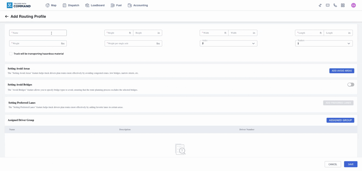Click the Assigned Group button
The width and height of the screenshot is (362, 171).
click(340, 120)
